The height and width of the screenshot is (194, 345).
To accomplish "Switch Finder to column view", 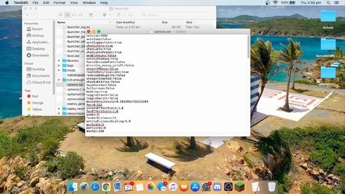I will click(74, 15).
